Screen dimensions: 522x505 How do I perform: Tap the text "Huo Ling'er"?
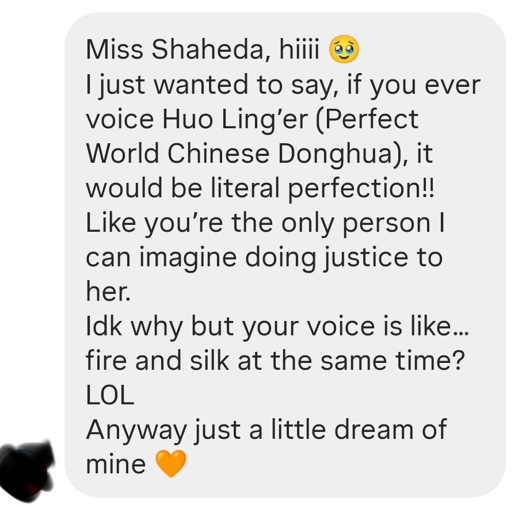point(235,120)
